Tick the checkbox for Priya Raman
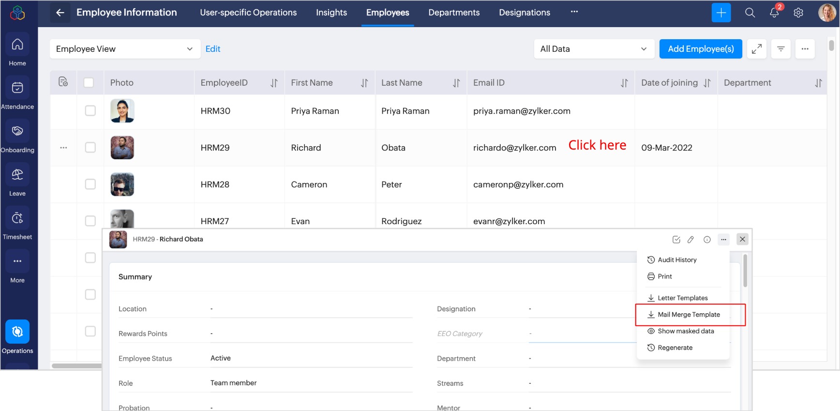840x411 pixels. pyautogui.click(x=90, y=111)
